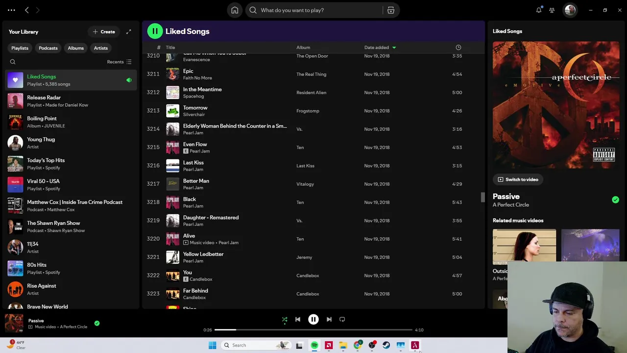Screen dimensions: 627x353
Task: Filter library by Podcasts
Action: (48, 48)
